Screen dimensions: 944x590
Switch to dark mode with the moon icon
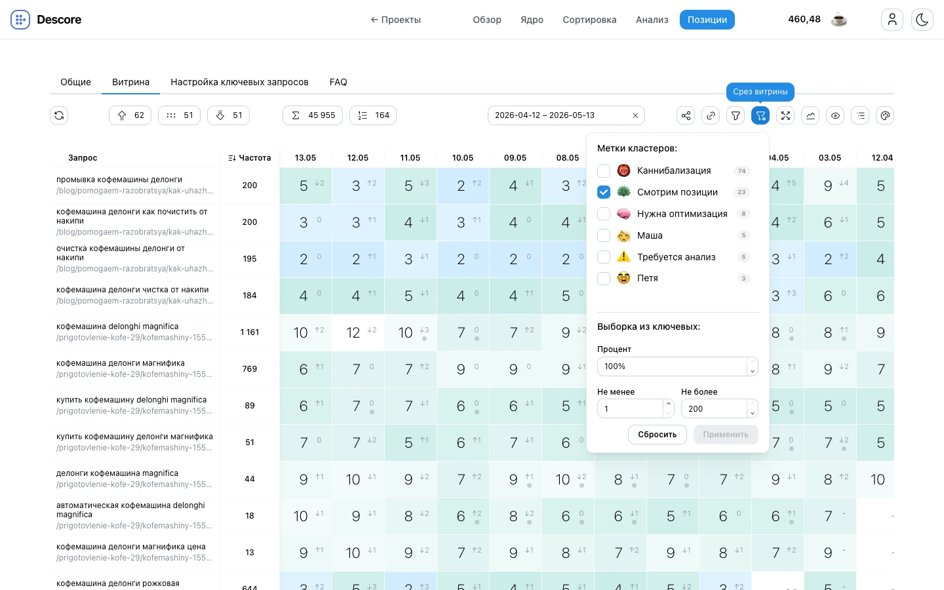(x=922, y=20)
